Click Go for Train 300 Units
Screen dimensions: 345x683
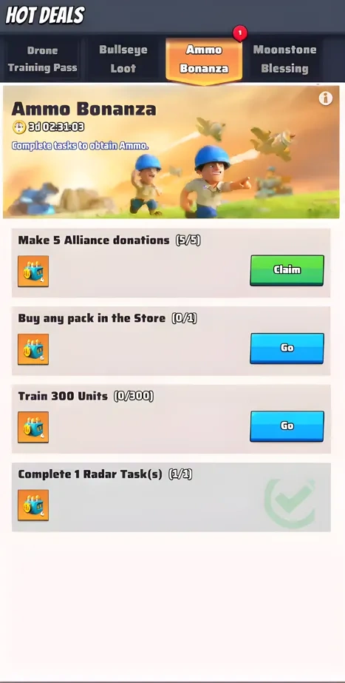287,426
